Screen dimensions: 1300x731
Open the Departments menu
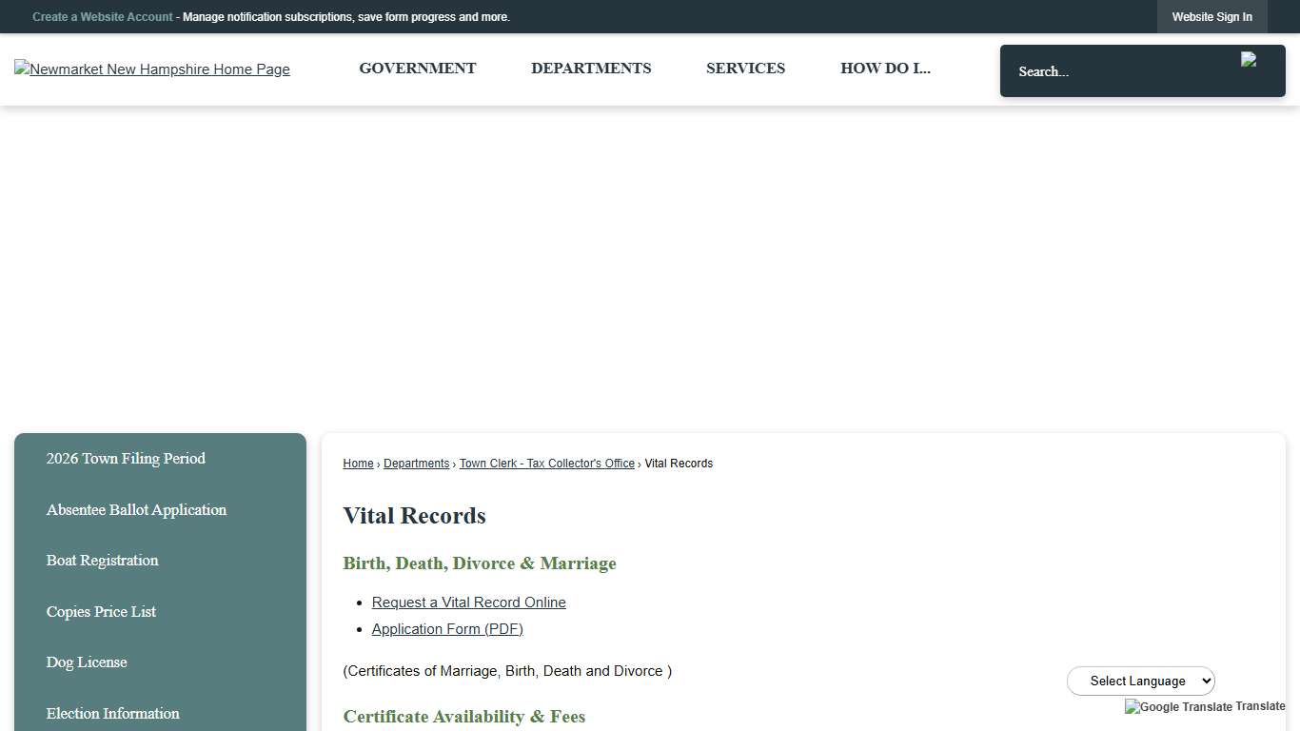point(591,69)
